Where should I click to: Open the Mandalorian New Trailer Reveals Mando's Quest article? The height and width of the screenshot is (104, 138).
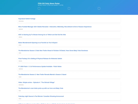[42, 74]
